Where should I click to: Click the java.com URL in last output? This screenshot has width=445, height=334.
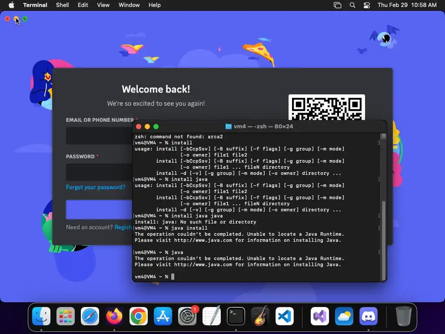pos(203,264)
